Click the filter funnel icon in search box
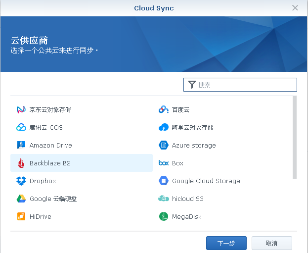Viewport: 308px width, 253px height. click(x=192, y=85)
